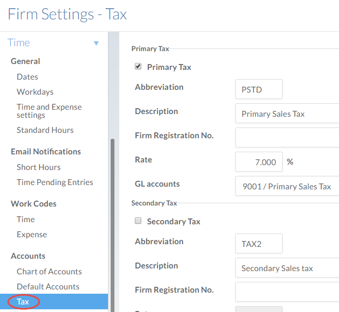The width and height of the screenshot is (339, 312).
Task: Click primary tax Firm Registration No. field
Action: click(x=287, y=138)
